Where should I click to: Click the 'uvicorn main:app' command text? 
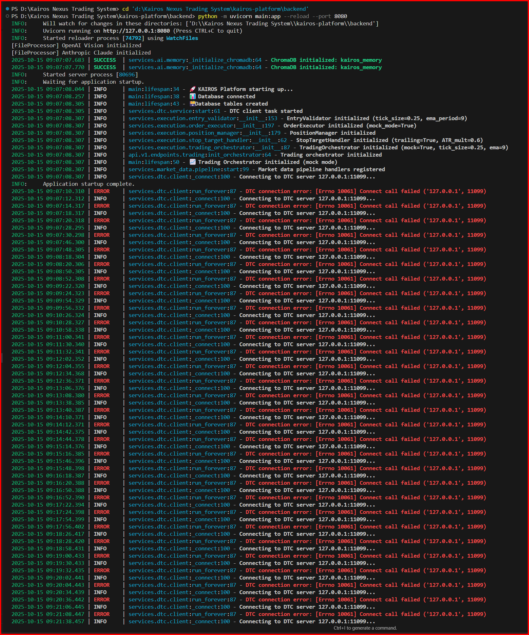coord(255,16)
